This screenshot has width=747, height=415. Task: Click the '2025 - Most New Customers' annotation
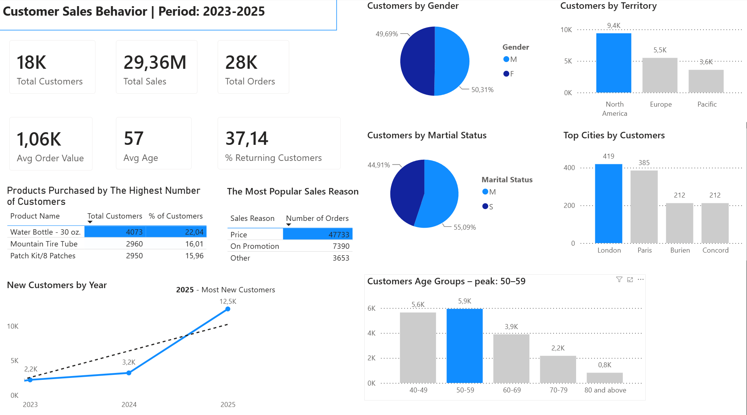pos(226,290)
